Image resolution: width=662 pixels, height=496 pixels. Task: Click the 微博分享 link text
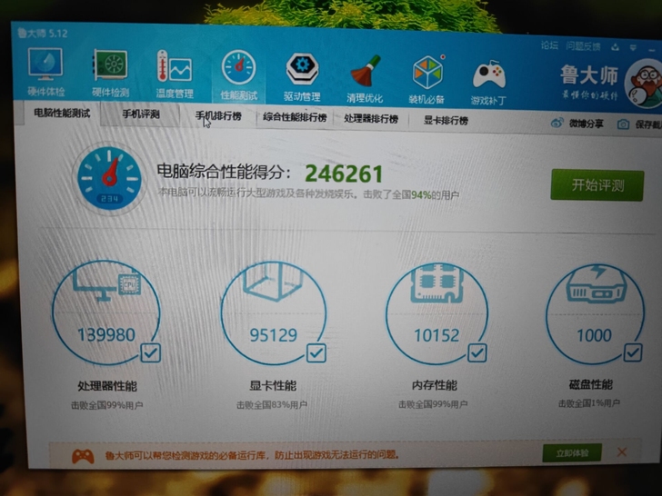click(586, 124)
